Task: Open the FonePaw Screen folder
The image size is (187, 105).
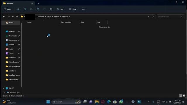Action: coord(14,75)
